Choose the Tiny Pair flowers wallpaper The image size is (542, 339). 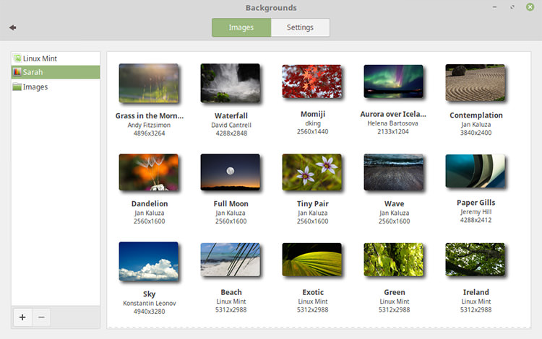(x=311, y=172)
